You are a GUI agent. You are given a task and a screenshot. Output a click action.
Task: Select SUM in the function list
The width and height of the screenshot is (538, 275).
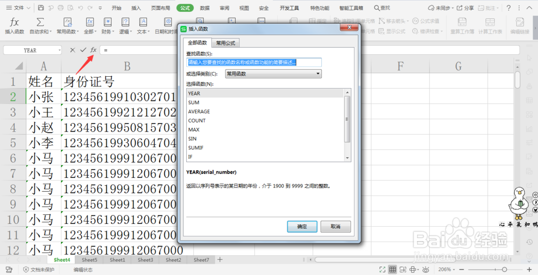point(265,103)
